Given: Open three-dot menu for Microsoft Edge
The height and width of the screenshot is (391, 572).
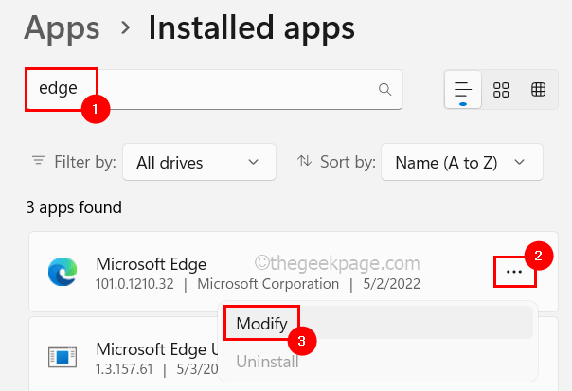Looking at the screenshot, I should [x=514, y=272].
